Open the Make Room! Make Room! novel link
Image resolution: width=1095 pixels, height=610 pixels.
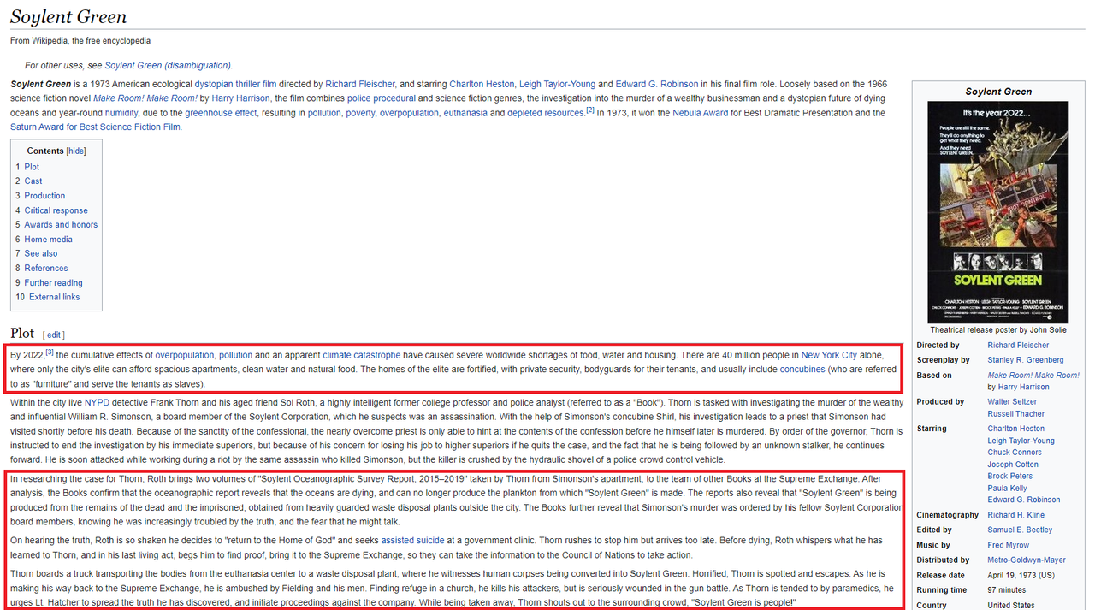[145, 98]
